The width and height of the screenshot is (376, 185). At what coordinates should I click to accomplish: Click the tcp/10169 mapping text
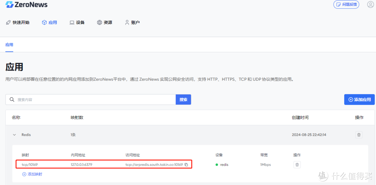tap(30, 165)
